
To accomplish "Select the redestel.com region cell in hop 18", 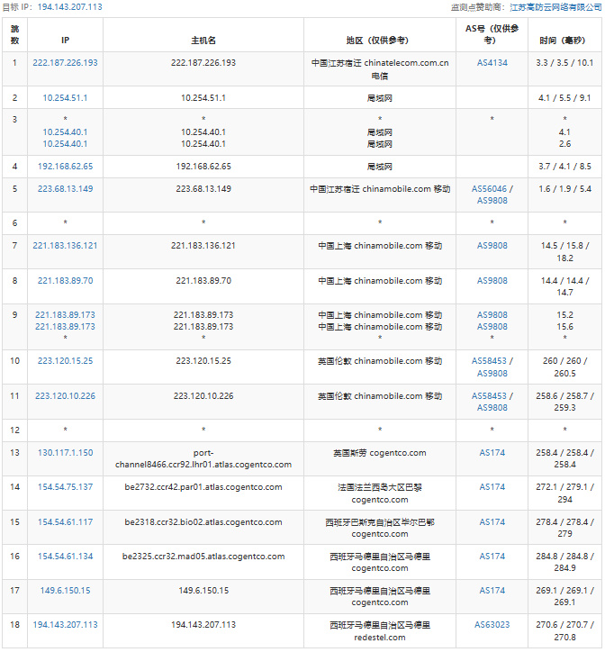I will [x=380, y=630].
